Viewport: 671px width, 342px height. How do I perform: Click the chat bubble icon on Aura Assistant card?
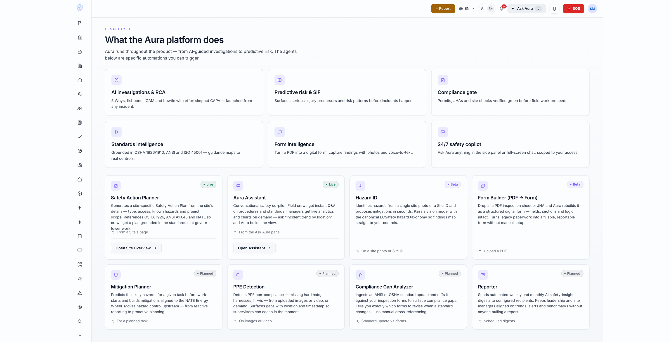click(x=238, y=186)
